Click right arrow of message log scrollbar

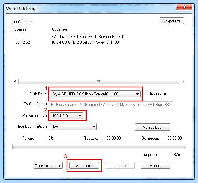pos(183,81)
